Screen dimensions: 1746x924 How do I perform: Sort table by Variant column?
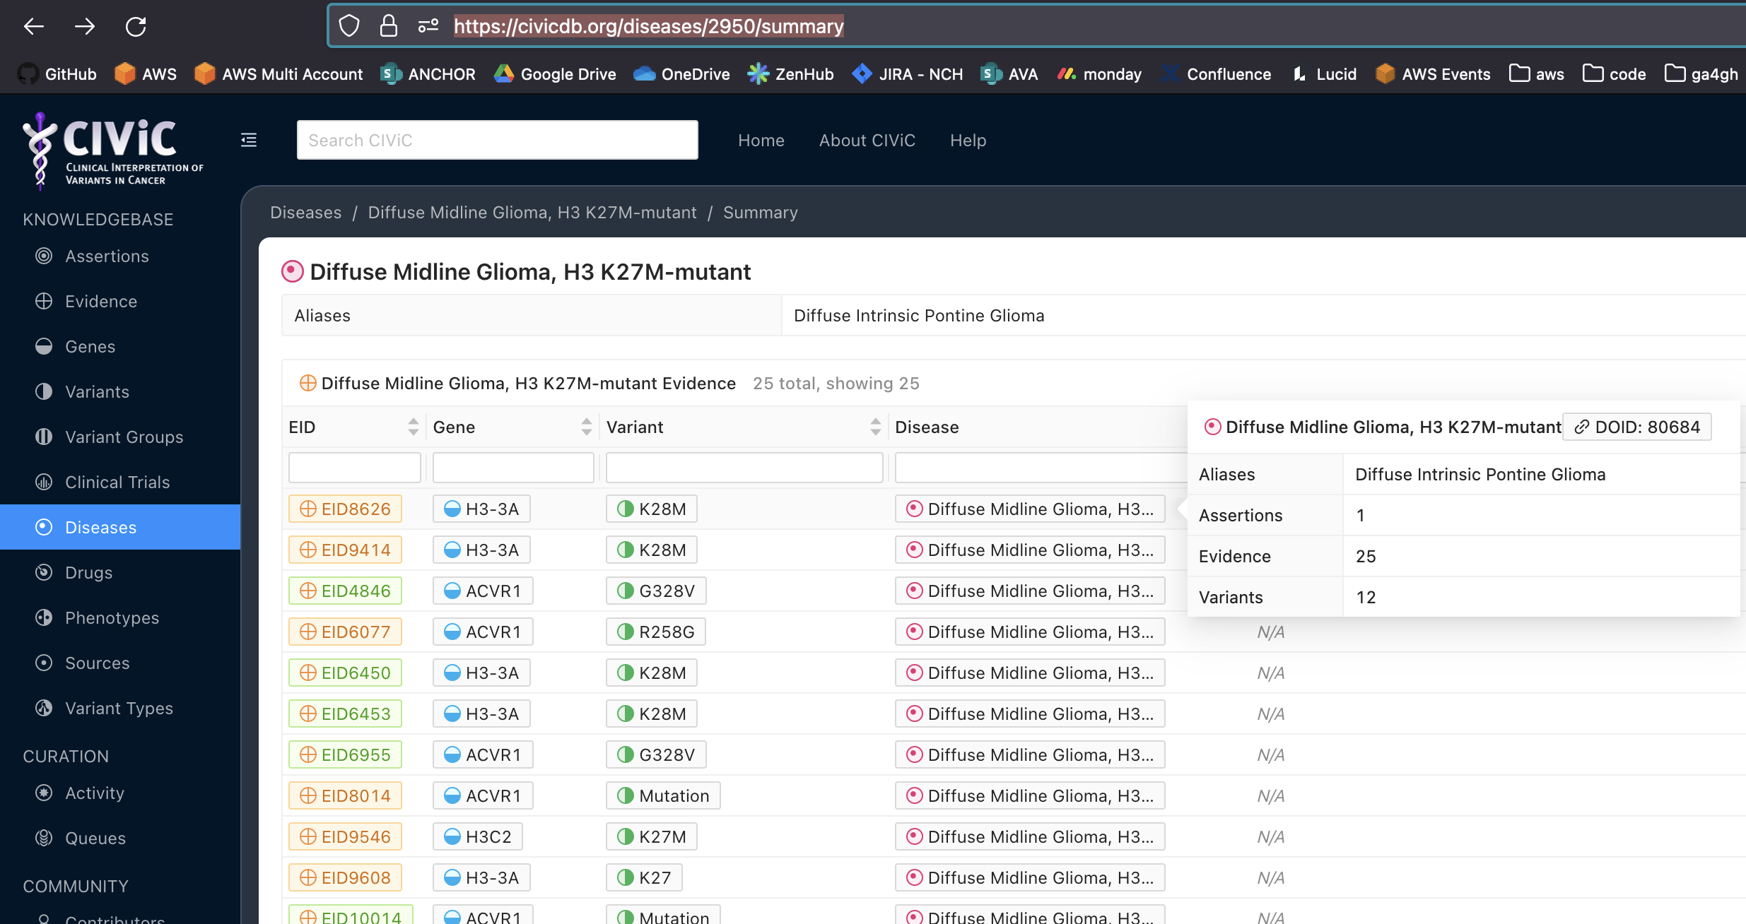point(875,427)
